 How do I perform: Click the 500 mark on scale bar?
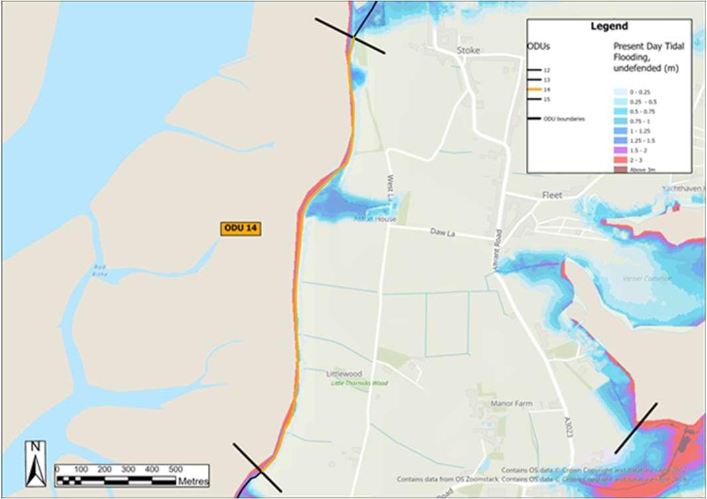point(175,469)
